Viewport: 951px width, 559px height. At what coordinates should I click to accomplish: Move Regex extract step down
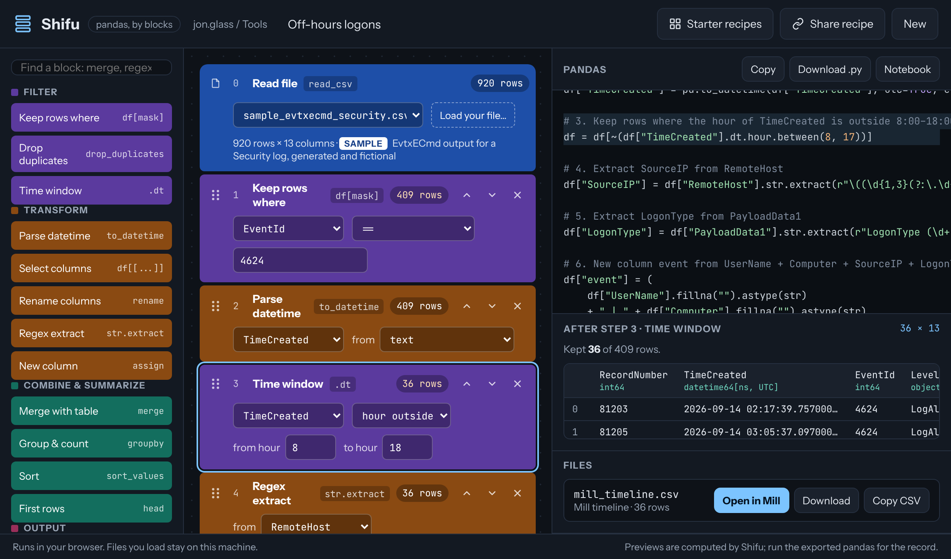coord(492,493)
